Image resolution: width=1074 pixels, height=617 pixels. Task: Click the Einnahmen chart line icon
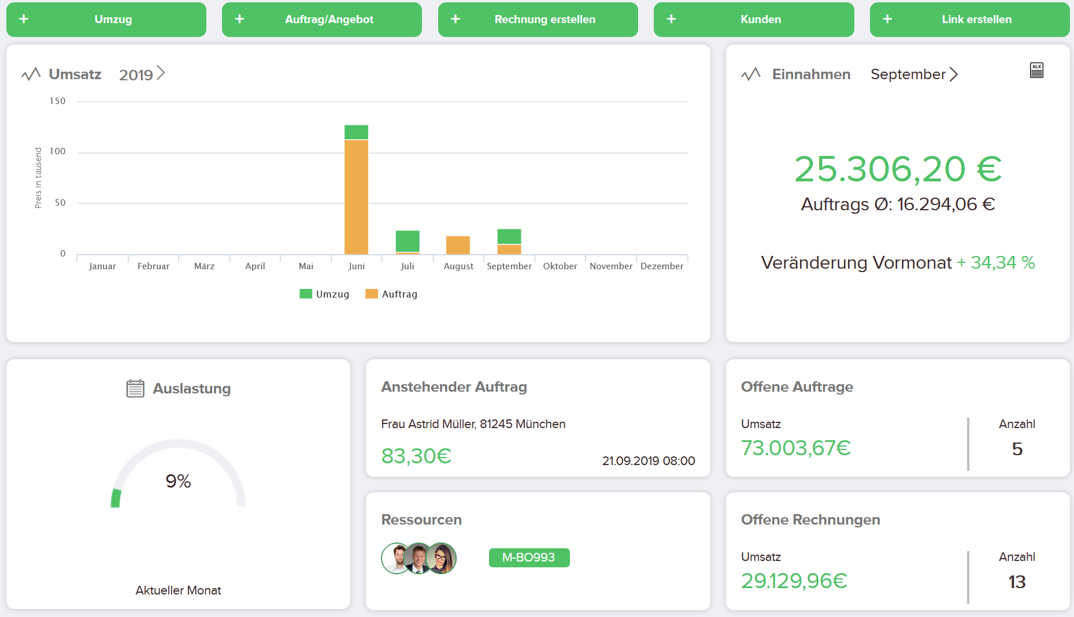tap(751, 74)
